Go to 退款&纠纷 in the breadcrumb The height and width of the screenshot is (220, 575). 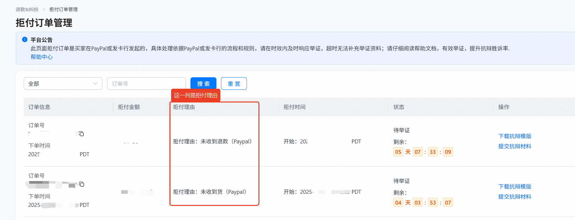pyautogui.click(x=27, y=9)
